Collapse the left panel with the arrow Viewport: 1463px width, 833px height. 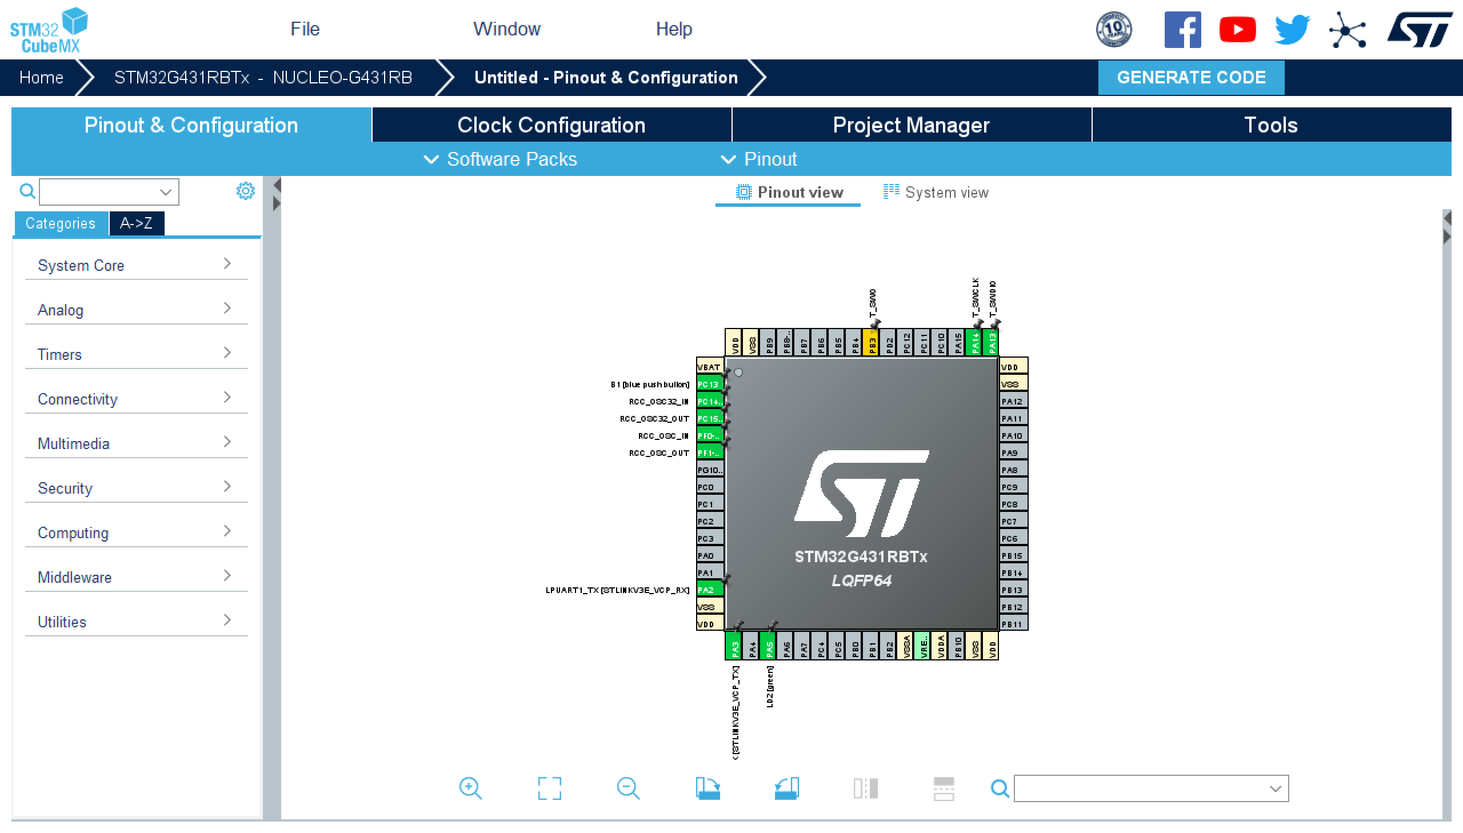(x=277, y=185)
